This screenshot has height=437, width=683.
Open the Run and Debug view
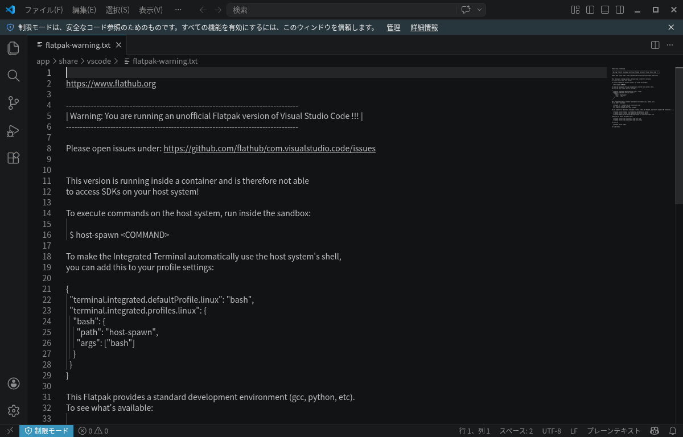14,131
